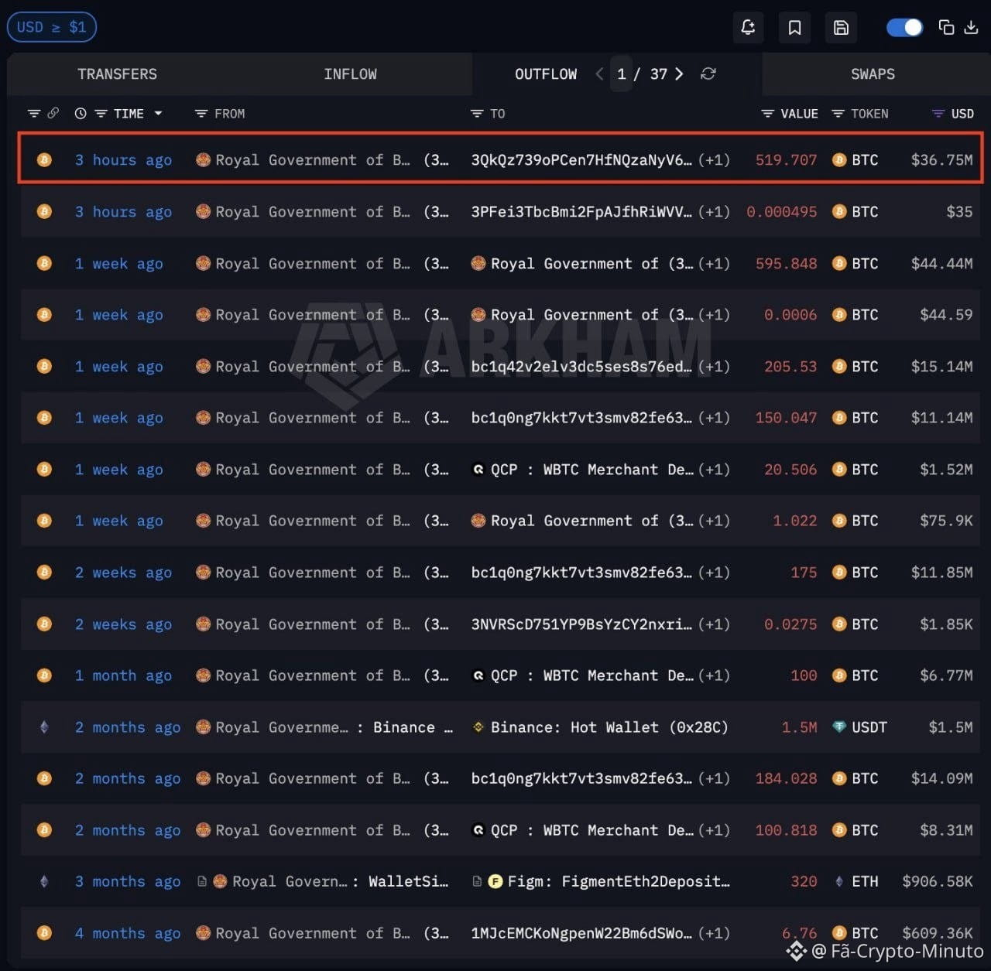This screenshot has height=971, width=991.
Task: Click the bookmark icon
Action: pyautogui.click(x=794, y=28)
